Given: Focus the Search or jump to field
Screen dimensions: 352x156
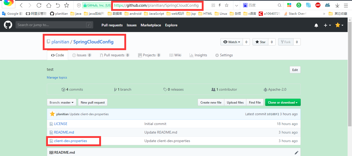Looking at the screenshot, I should 54,25.
